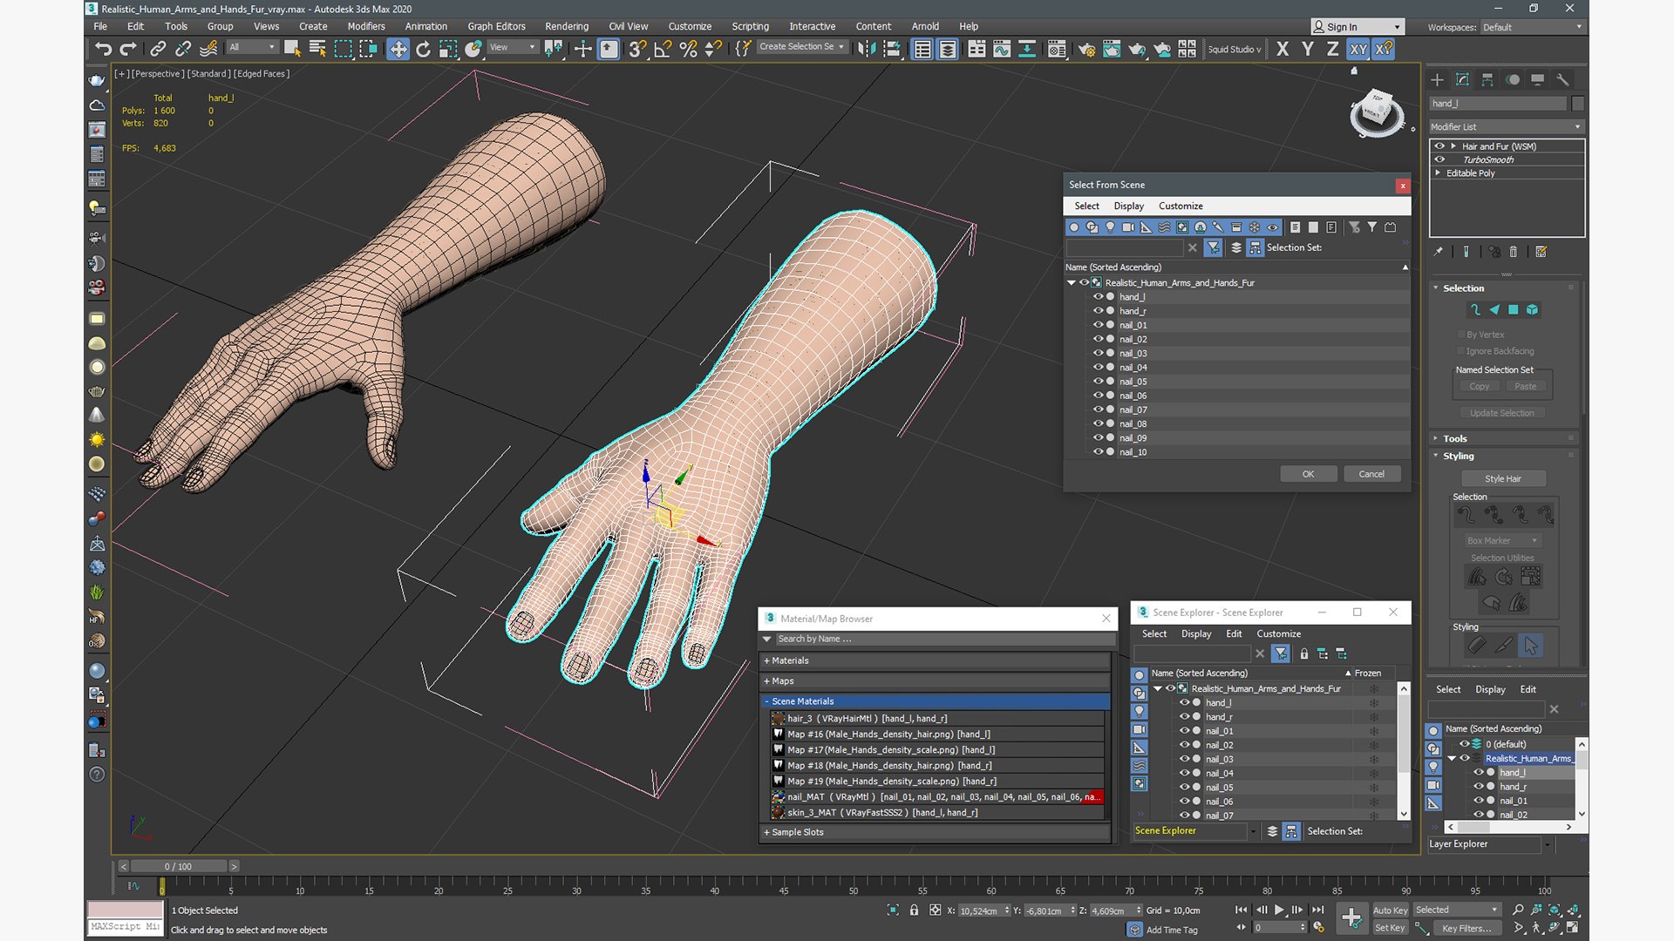Go to the start frame

(x=1242, y=910)
